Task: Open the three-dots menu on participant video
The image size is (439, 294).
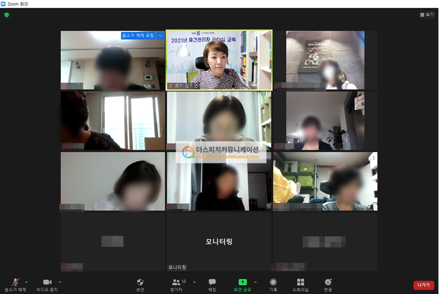Action: point(160,36)
